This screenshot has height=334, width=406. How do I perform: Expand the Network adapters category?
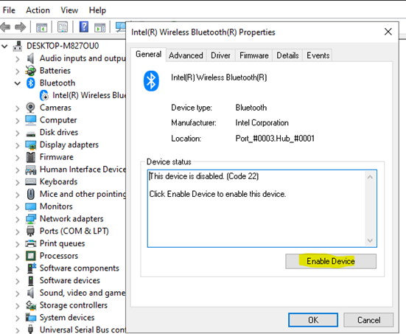click(18, 220)
